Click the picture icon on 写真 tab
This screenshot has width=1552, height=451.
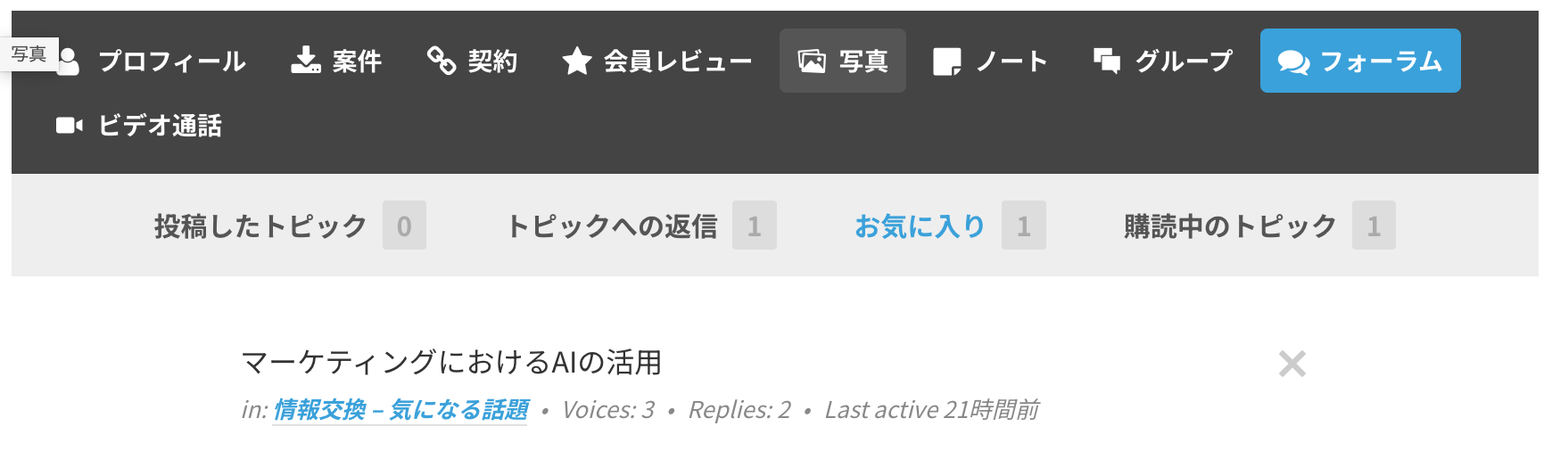pos(812,61)
